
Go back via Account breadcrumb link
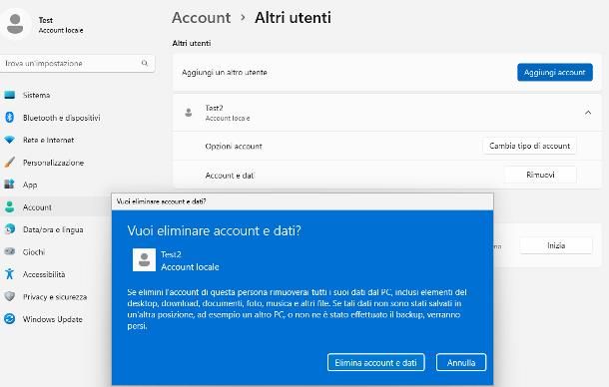pyautogui.click(x=202, y=18)
